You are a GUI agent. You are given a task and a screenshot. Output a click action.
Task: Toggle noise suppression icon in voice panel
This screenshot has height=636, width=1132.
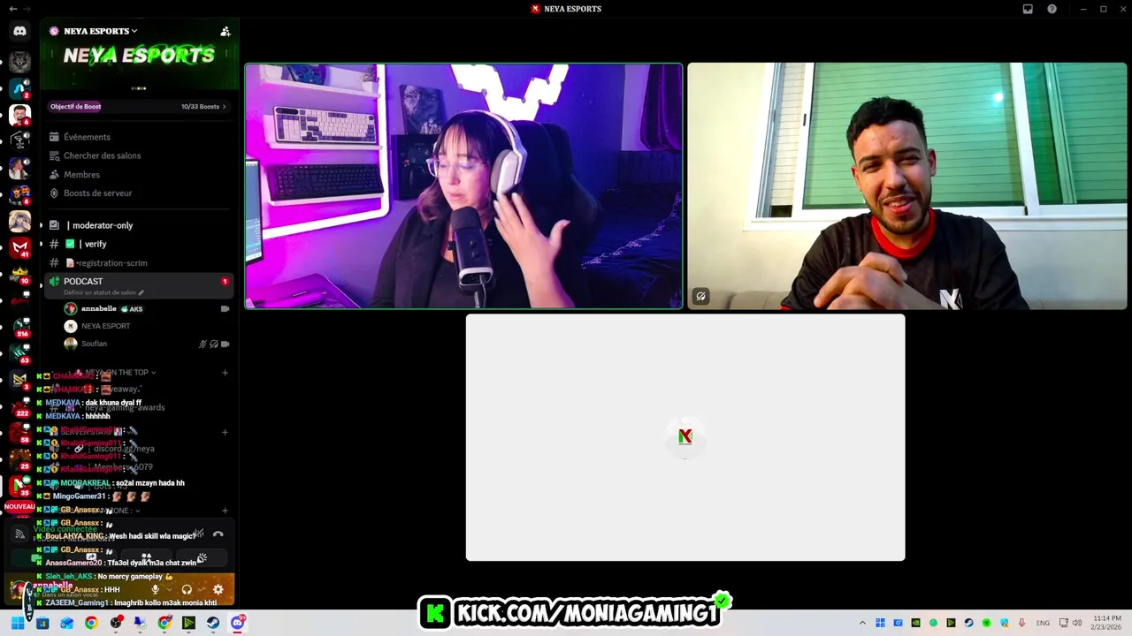click(199, 534)
